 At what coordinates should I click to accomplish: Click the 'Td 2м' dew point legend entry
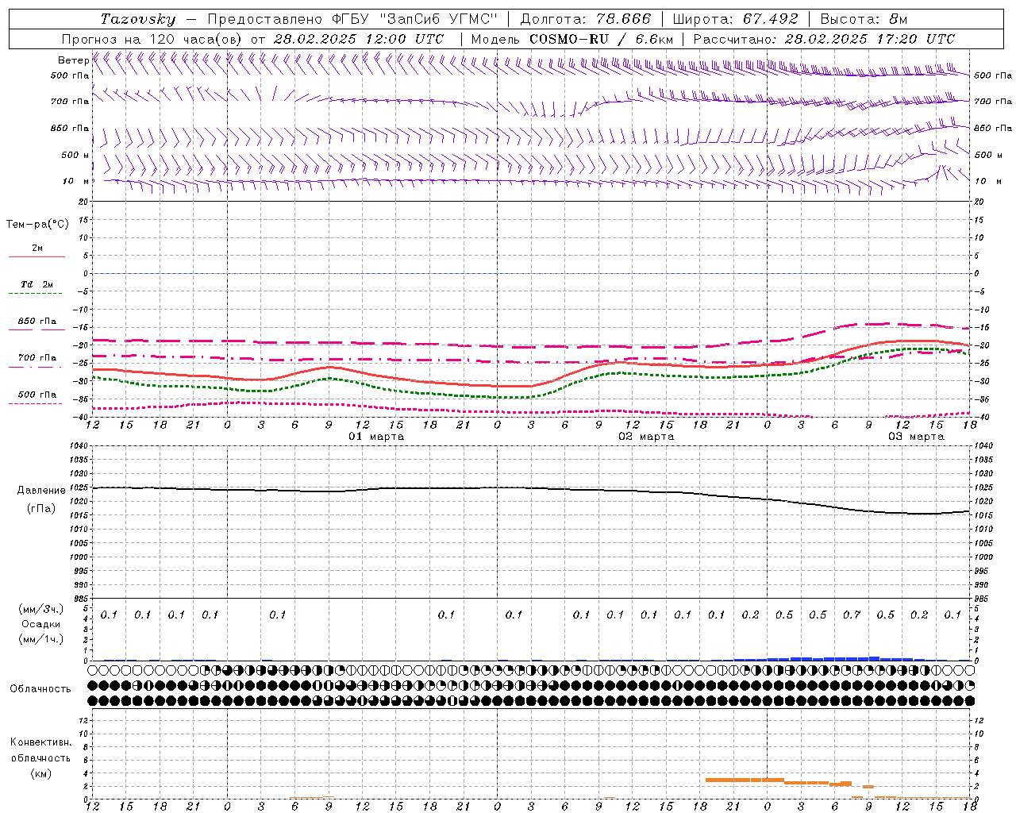pyautogui.click(x=37, y=284)
